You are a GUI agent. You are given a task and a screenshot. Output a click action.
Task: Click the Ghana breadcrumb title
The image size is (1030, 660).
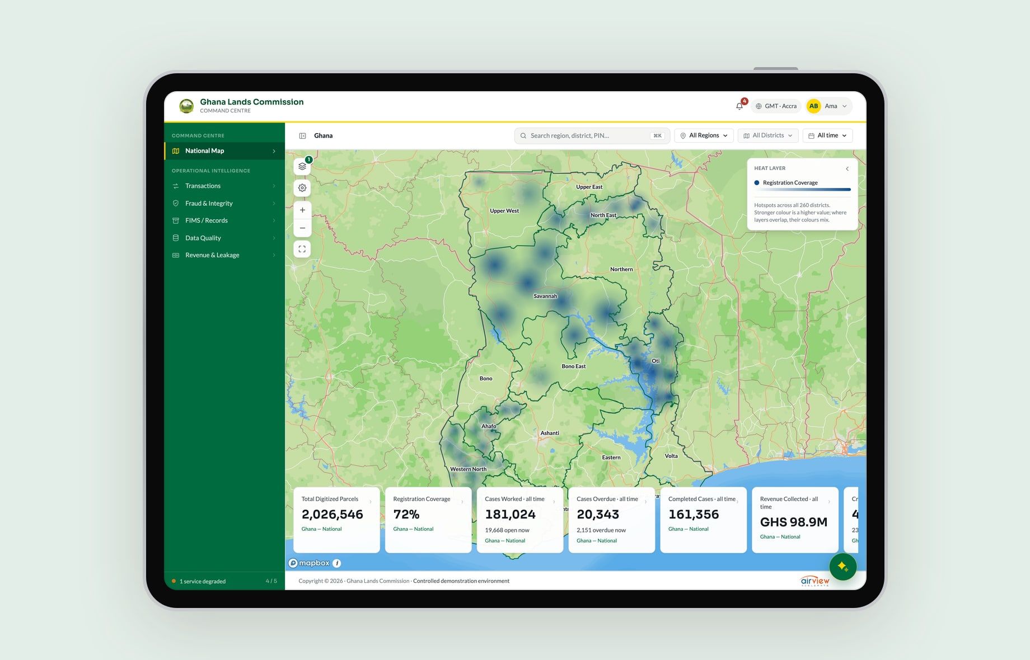tap(323, 136)
